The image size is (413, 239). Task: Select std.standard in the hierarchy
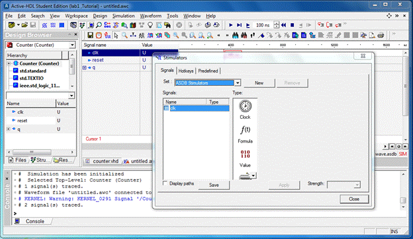pos(33,71)
